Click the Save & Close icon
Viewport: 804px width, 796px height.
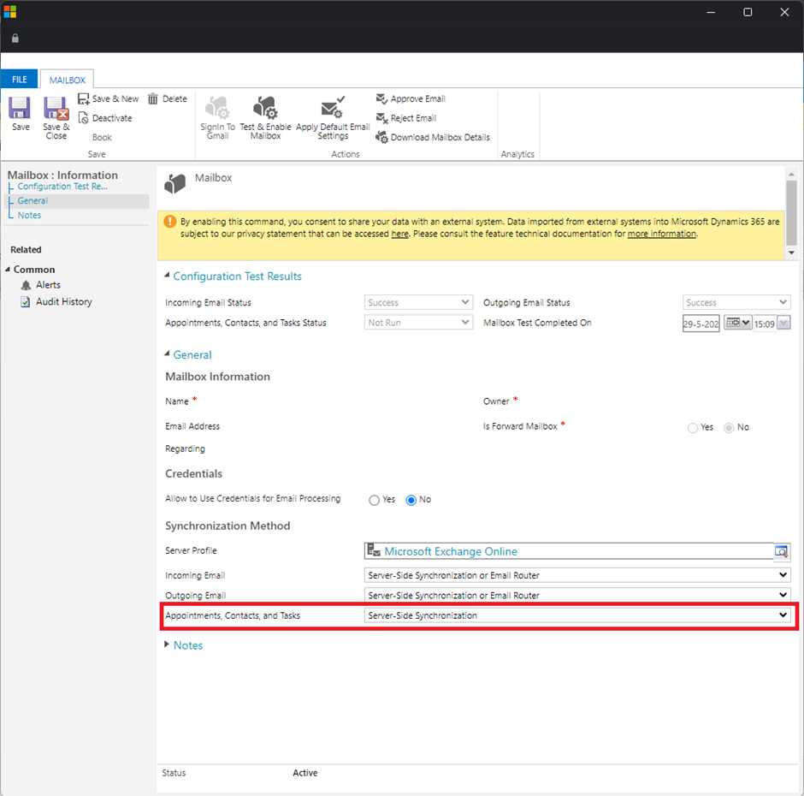[56, 109]
